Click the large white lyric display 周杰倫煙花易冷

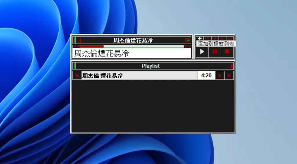coord(132,53)
